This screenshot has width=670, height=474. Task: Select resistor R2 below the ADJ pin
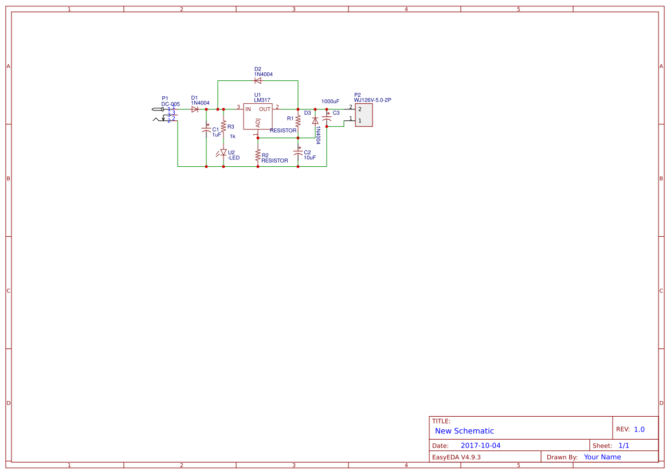point(257,154)
